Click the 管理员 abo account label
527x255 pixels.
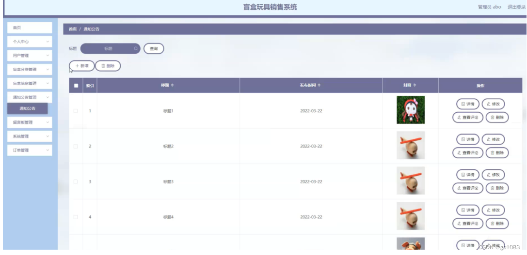489,7
